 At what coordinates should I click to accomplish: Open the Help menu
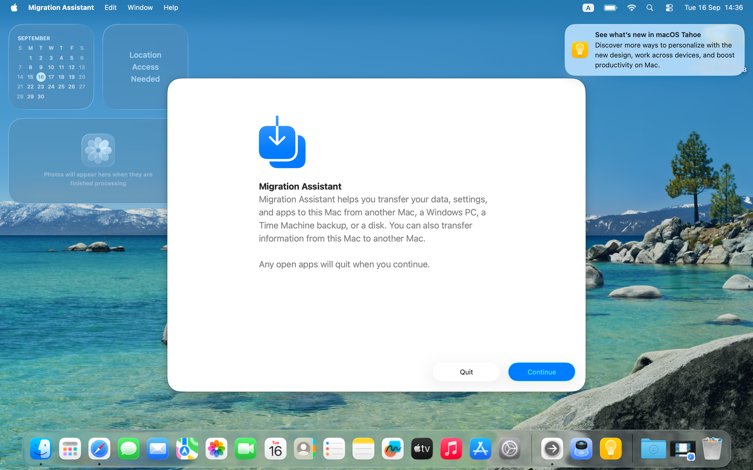point(171,8)
